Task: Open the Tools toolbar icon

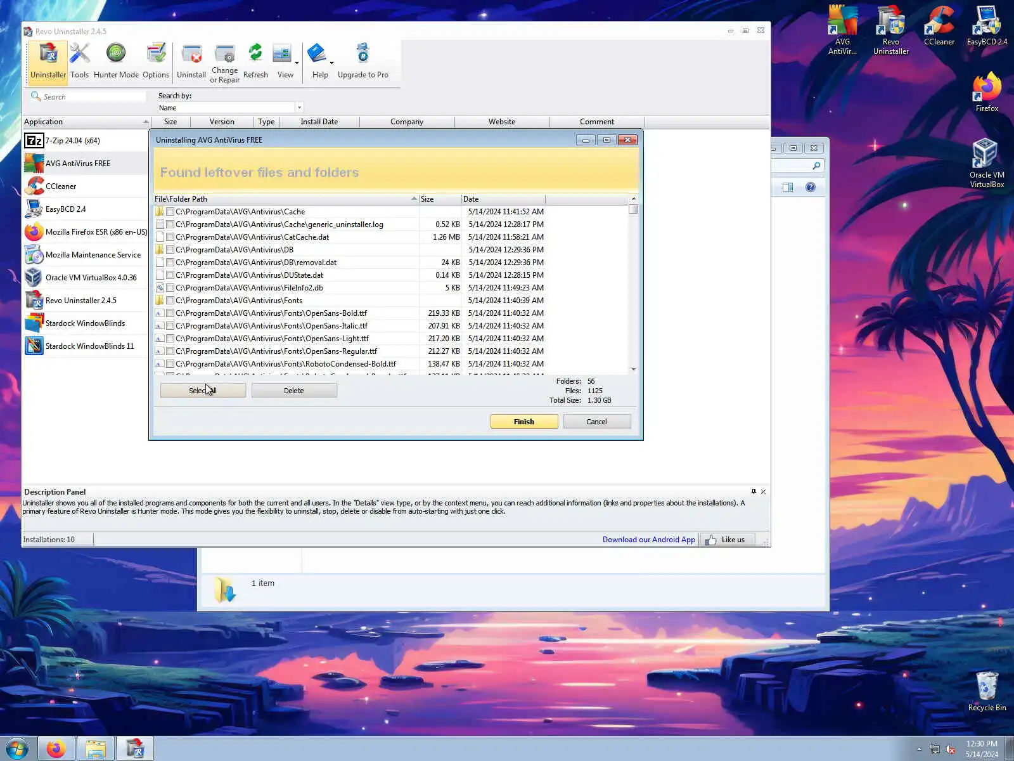Action: [x=79, y=61]
